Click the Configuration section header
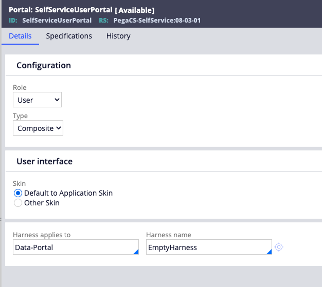Image resolution: width=322 pixels, height=287 pixels. point(44,65)
